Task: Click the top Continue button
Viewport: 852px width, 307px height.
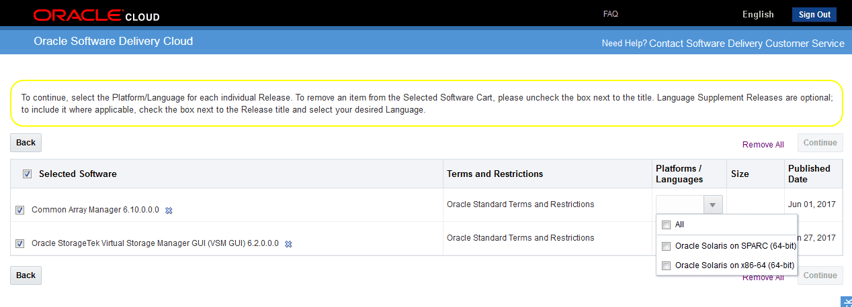Action: [820, 143]
